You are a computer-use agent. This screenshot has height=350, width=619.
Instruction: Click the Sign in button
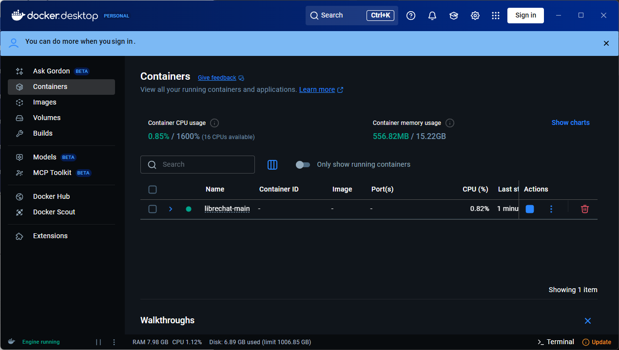(x=525, y=16)
